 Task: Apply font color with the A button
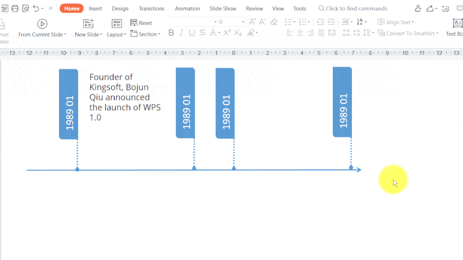[x=212, y=33]
